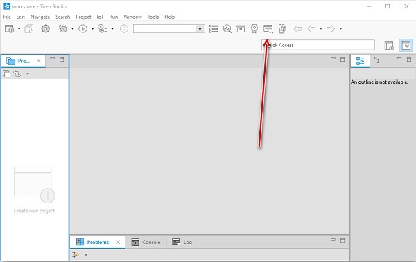Maximize the editor area
The width and height of the screenshot is (416, 262).
(x=343, y=59)
